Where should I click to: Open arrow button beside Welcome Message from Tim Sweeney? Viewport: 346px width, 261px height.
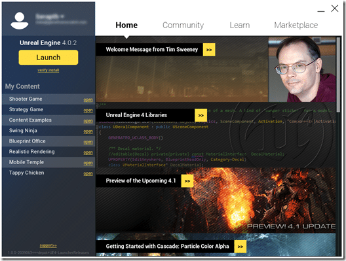(209, 50)
